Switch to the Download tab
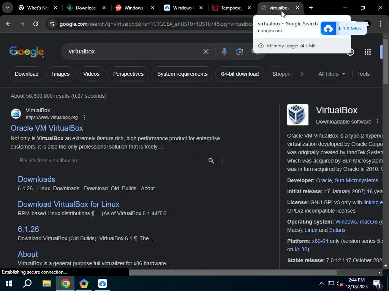Viewport: 389px width, 291px height. (82, 8)
